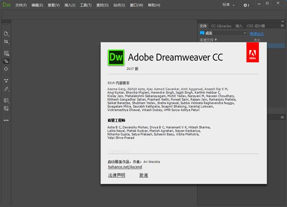Select the Format Source Code icon

click(6, 89)
